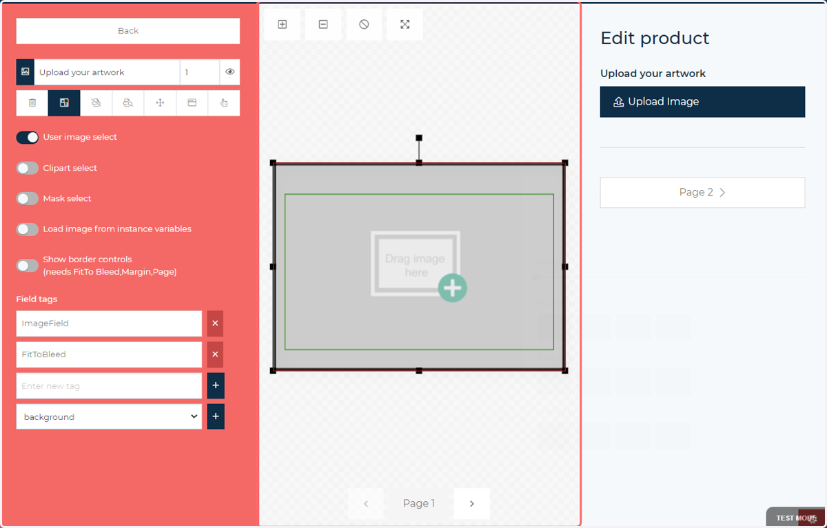The image size is (827, 528).
Task: Select the hand pointer icon
Action: point(224,103)
